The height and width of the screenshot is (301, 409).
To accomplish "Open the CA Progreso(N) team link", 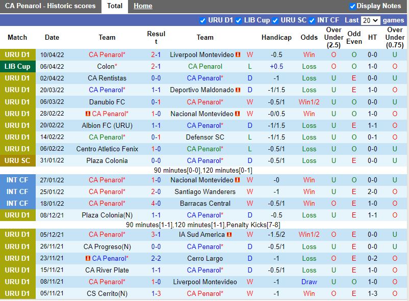I will [x=107, y=247].
